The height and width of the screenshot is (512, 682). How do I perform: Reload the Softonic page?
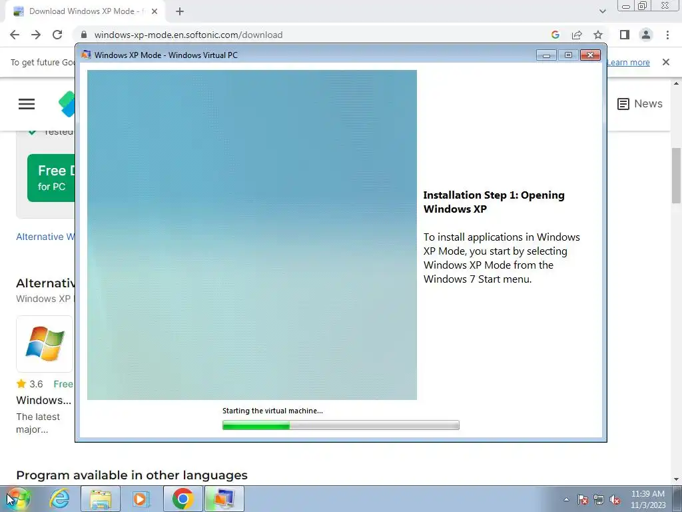point(57,35)
